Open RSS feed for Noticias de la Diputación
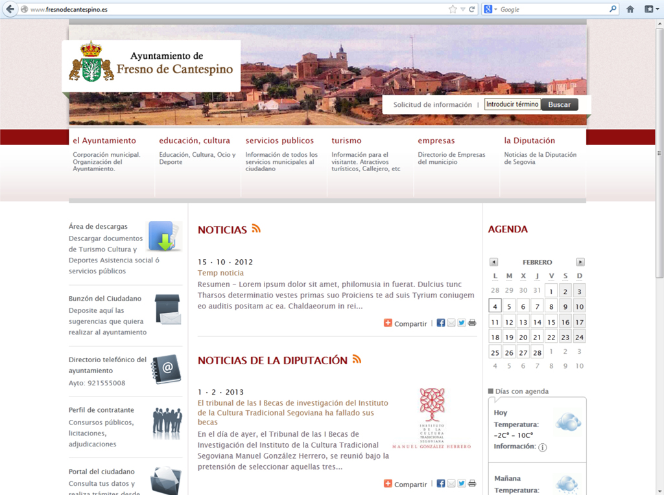Viewport: 664px width, 495px height. pos(357,360)
